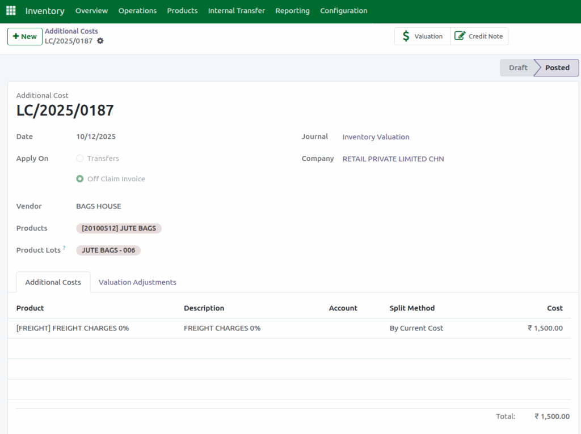
Task: Click the gear action icon beside LC/2025/0187
Action: coord(100,41)
